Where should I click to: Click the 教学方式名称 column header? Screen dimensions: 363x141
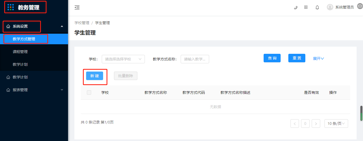tap(156, 92)
